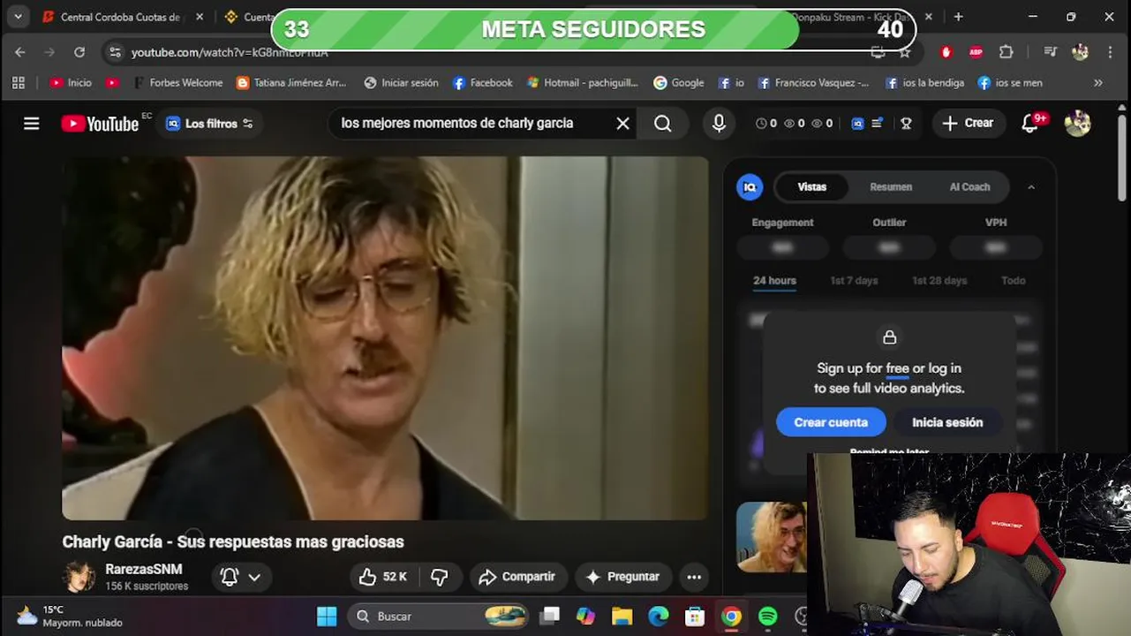Image resolution: width=1131 pixels, height=636 pixels.
Task: Open a new browser tab
Action: click(958, 17)
